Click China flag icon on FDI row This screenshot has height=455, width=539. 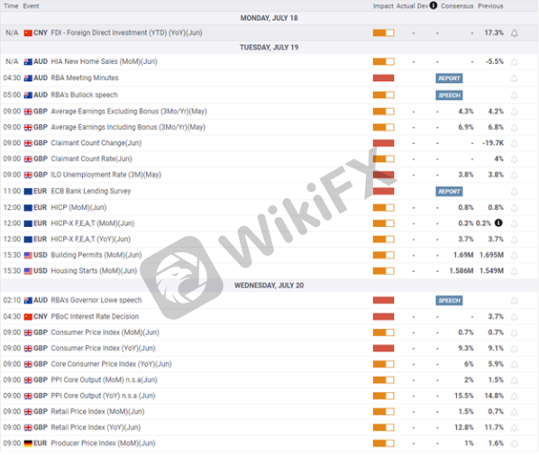(x=28, y=33)
